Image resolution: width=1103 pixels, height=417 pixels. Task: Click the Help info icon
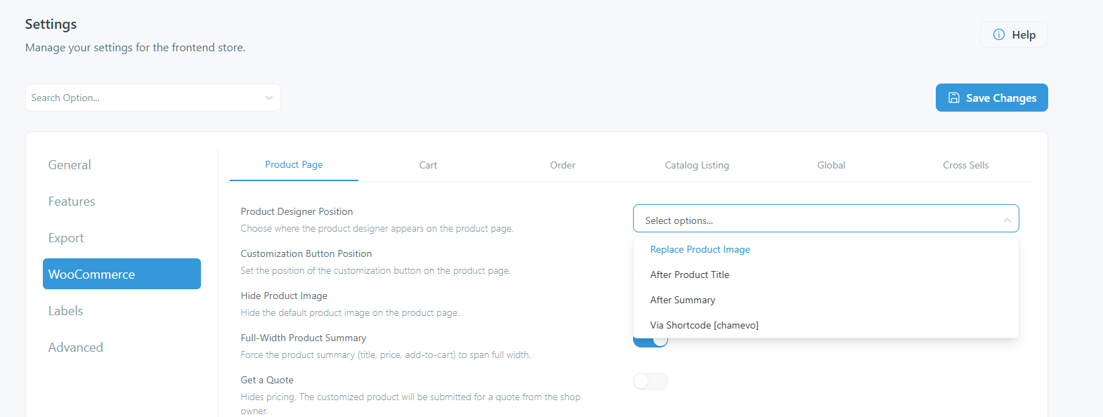click(998, 34)
